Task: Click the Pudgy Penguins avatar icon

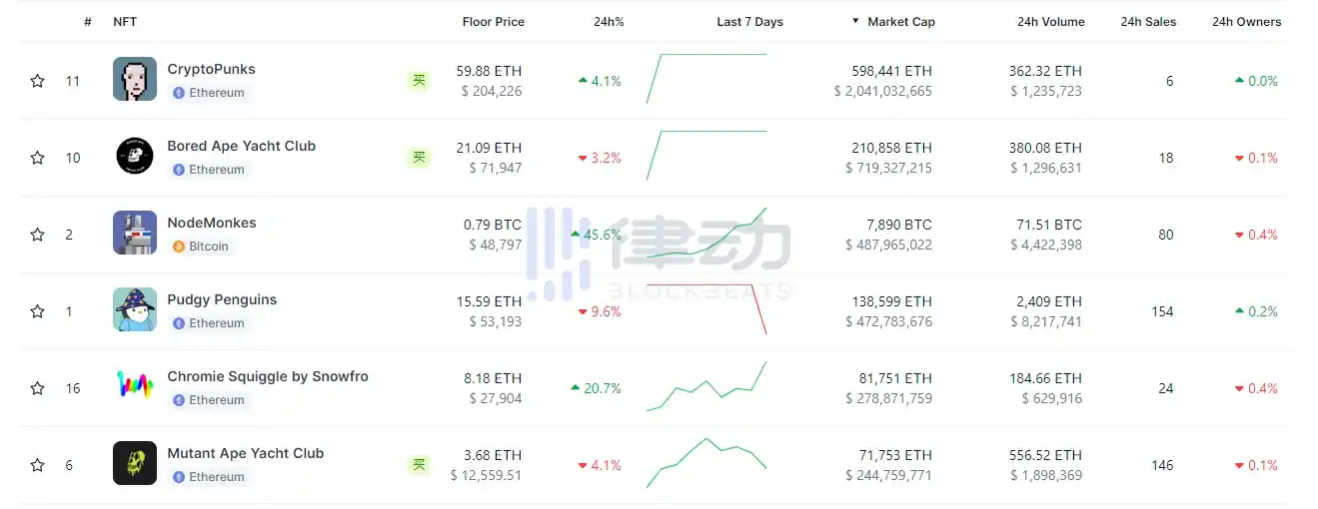Action: [x=135, y=310]
